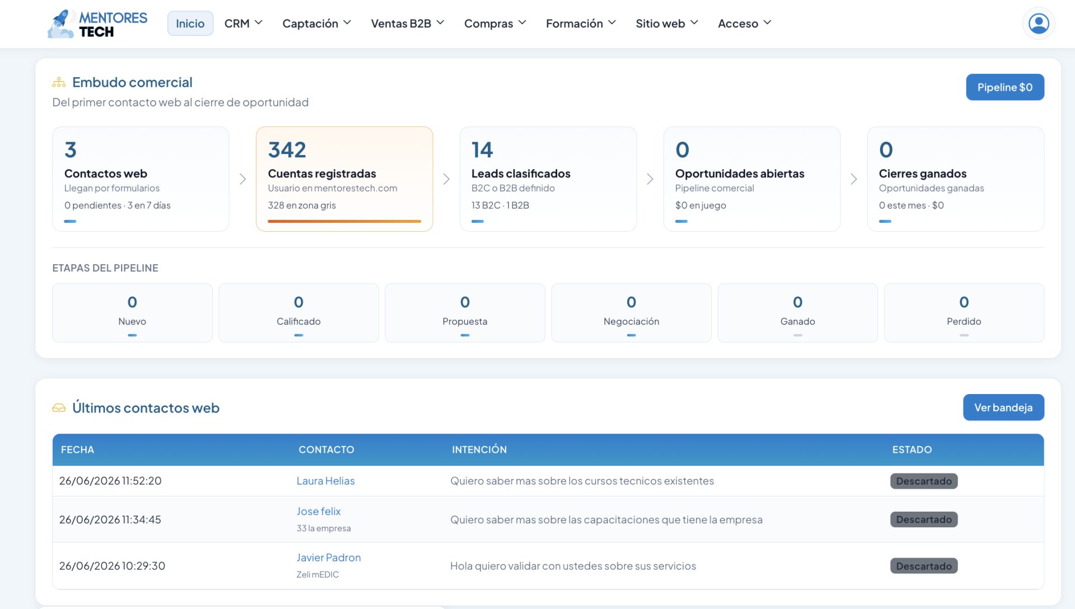The width and height of the screenshot is (1075, 609).
Task: Click company text 'Zeli mEDIC'
Action: pyautogui.click(x=317, y=575)
